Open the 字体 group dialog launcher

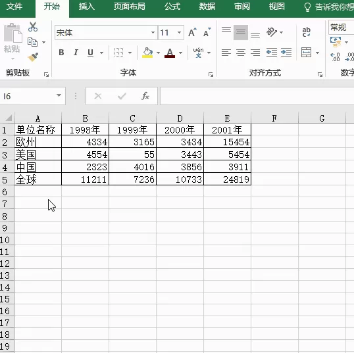[211, 74]
